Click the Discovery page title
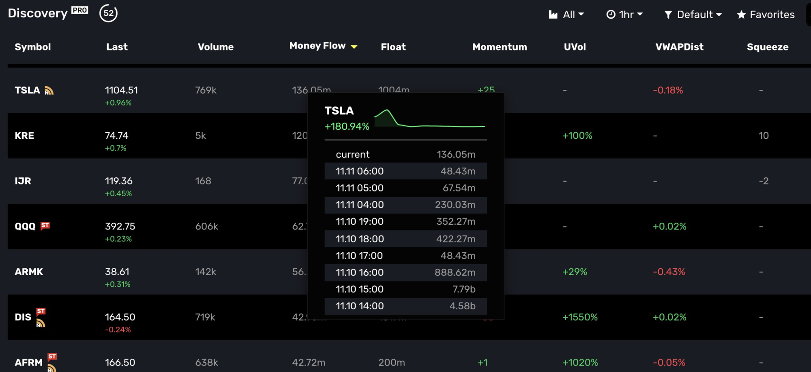 click(x=38, y=13)
